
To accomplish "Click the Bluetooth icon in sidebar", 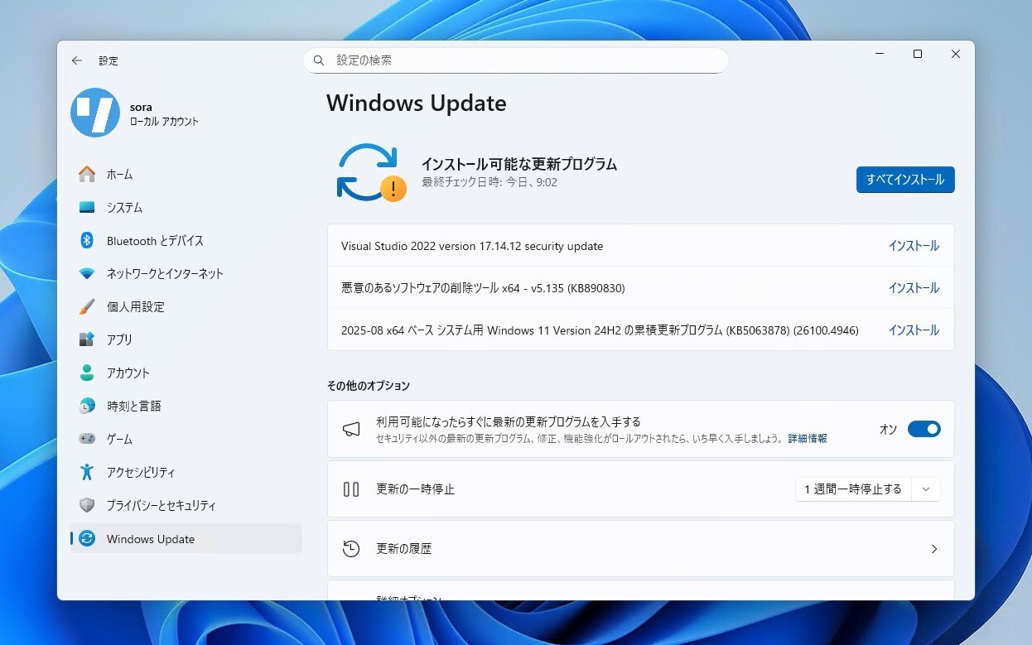I will point(87,240).
